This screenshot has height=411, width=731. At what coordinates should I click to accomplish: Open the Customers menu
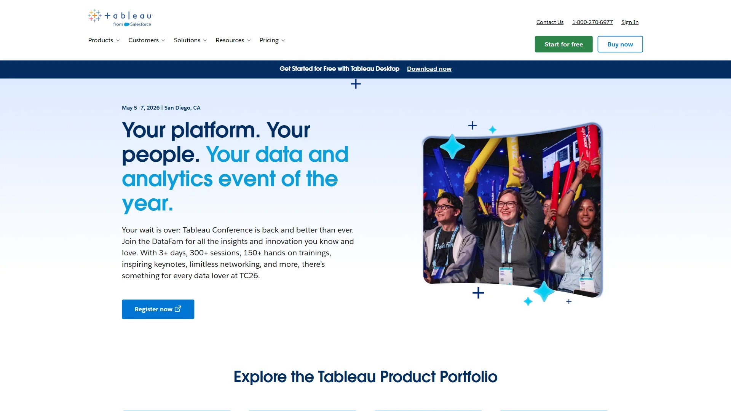point(147,40)
